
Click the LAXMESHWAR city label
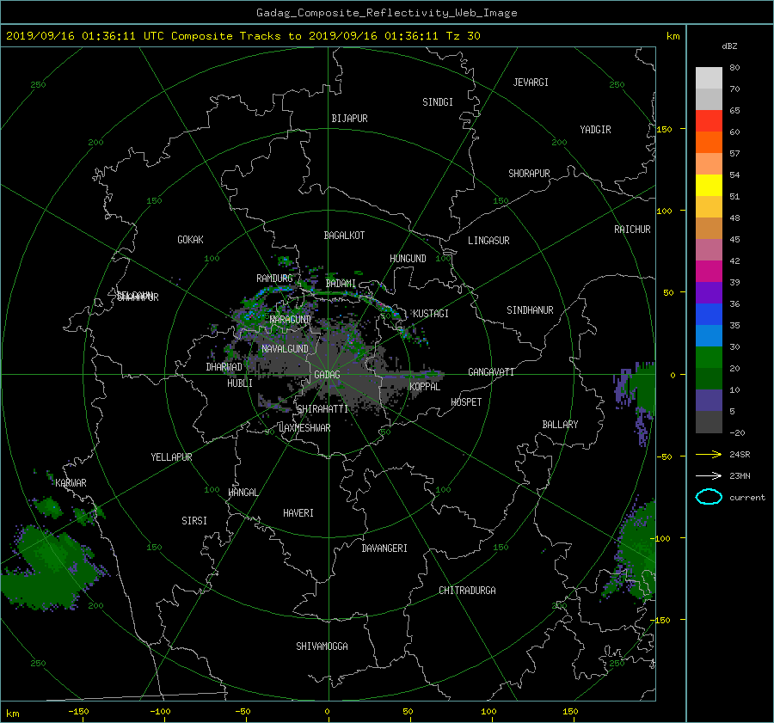tap(304, 428)
